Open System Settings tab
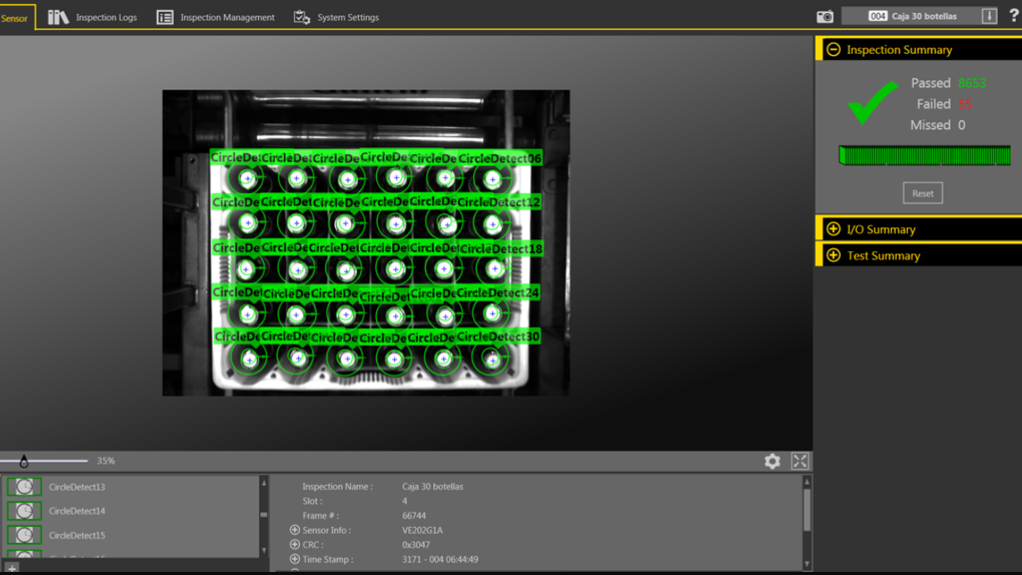This screenshot has height=575, width=1022. 336,18
